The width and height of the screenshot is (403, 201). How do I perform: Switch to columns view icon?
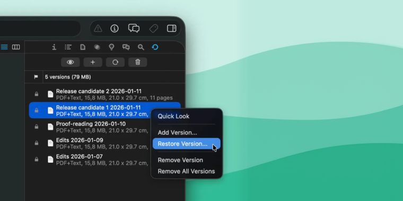coord(16,47)
